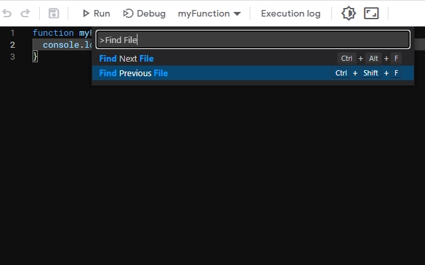Select line number 2 in gutter

(x=13, y=45)
